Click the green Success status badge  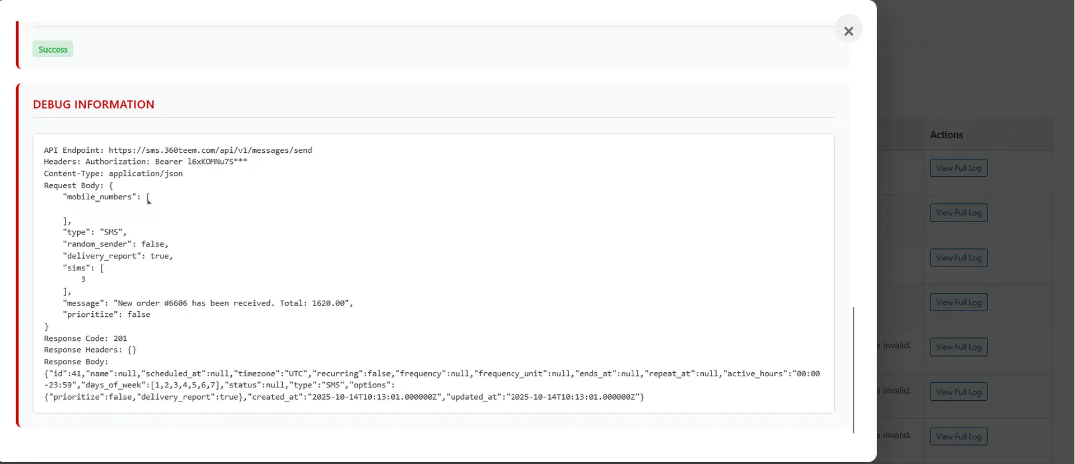tap(53, 49)
